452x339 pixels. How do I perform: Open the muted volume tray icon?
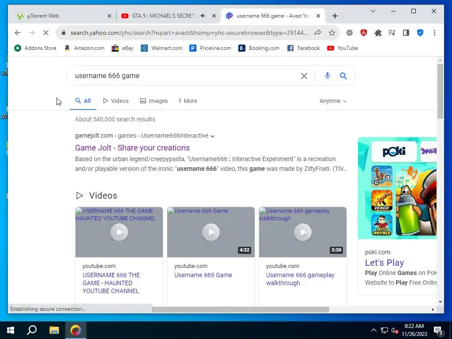395,330
